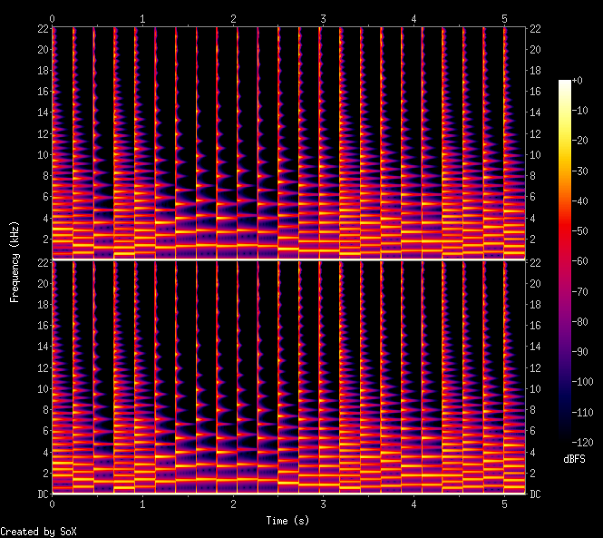The width and height of the screenshot is (603, 538).
Task: Click the DC label at the bottom left
Action: pyautogui.click(x=41, y=494)
